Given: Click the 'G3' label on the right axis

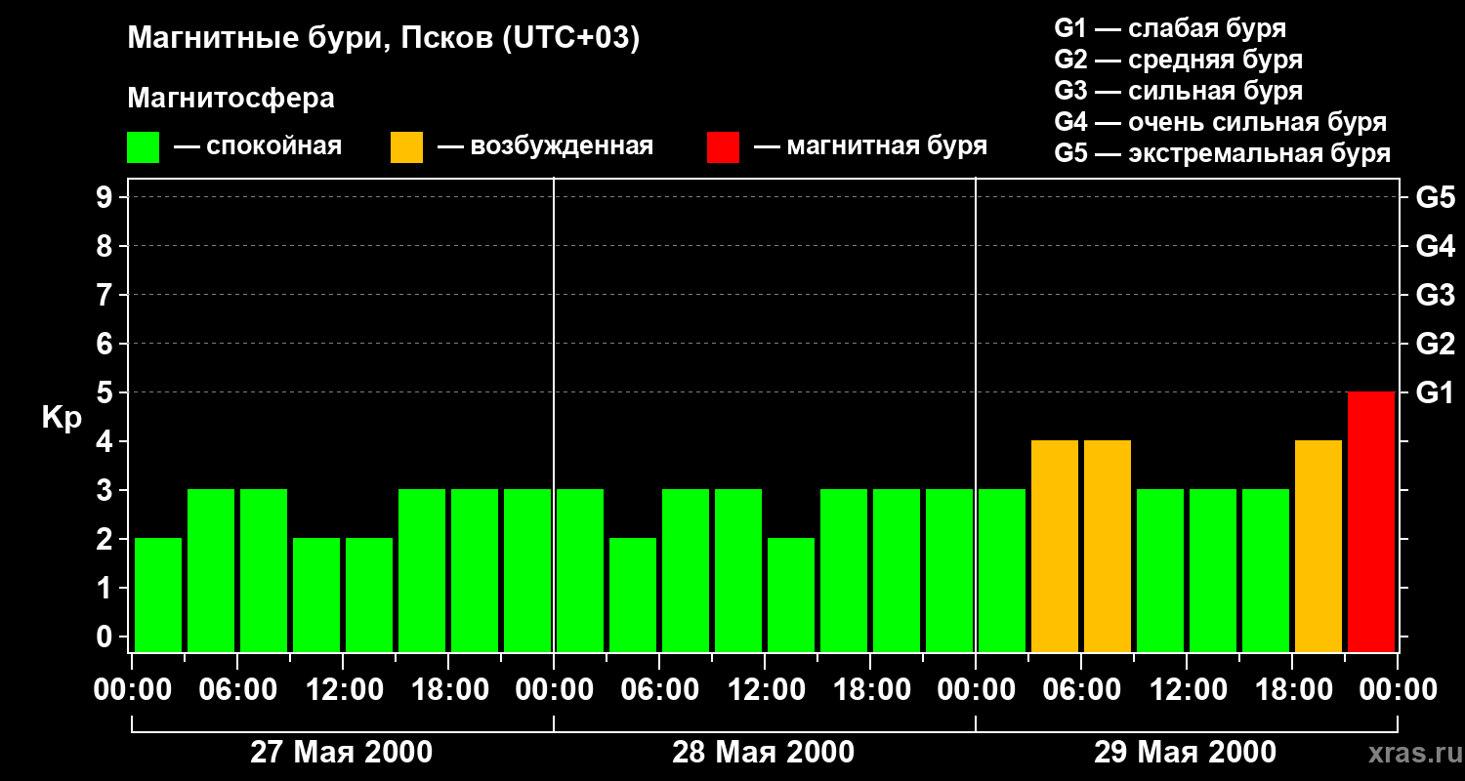Looking at the screenshot, I should [x=1435, y=295].
